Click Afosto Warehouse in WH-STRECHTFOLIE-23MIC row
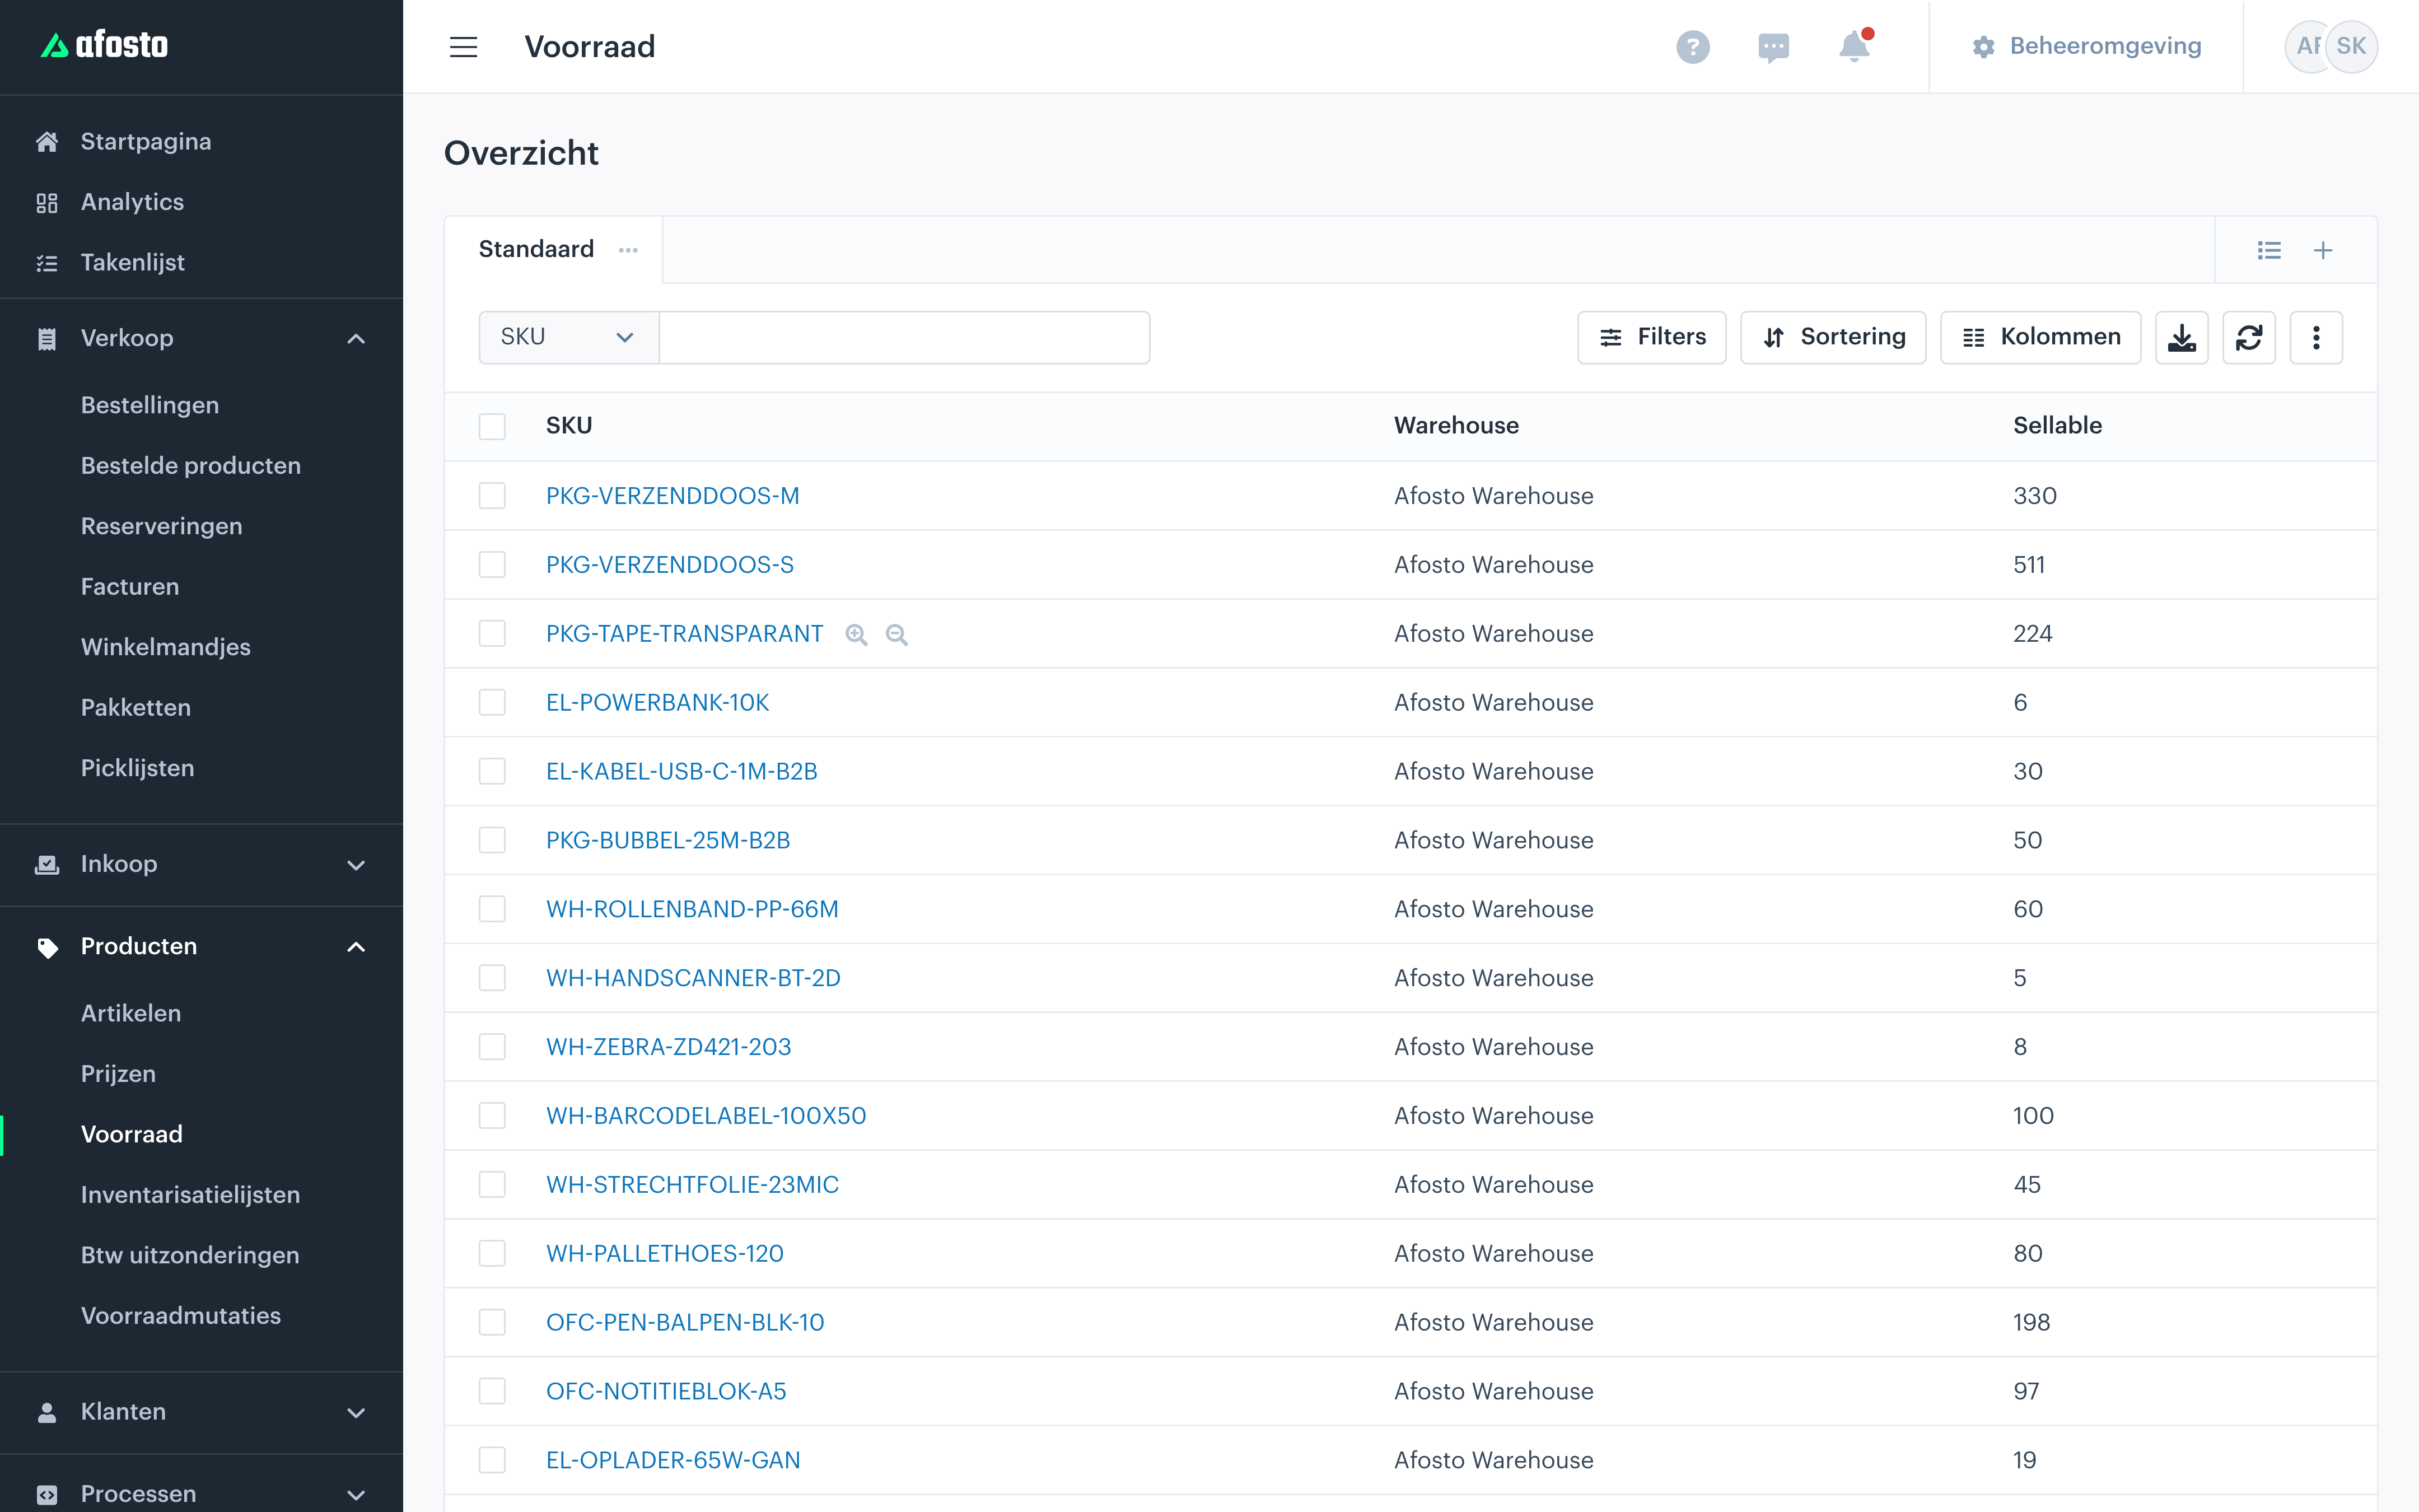 pos(1493,1185)
